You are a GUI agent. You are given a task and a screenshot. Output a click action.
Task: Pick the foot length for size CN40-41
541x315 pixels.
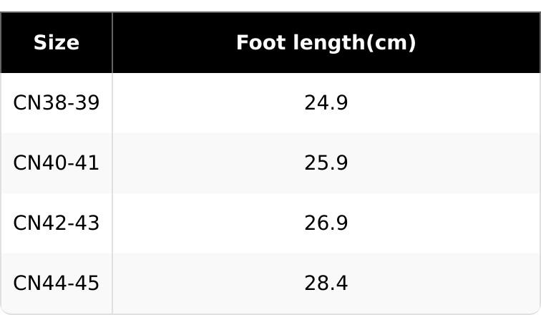[x=326, y=163]
